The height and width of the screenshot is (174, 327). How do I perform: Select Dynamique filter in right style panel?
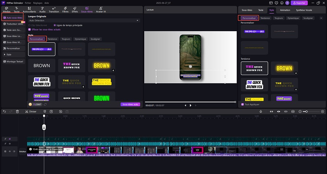(x=293, y=18)
